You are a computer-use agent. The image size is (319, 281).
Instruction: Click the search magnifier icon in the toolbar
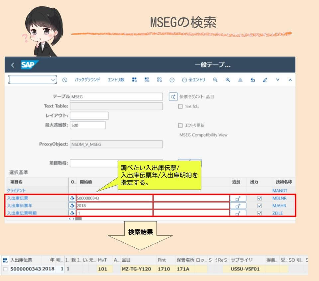[215, 79]
